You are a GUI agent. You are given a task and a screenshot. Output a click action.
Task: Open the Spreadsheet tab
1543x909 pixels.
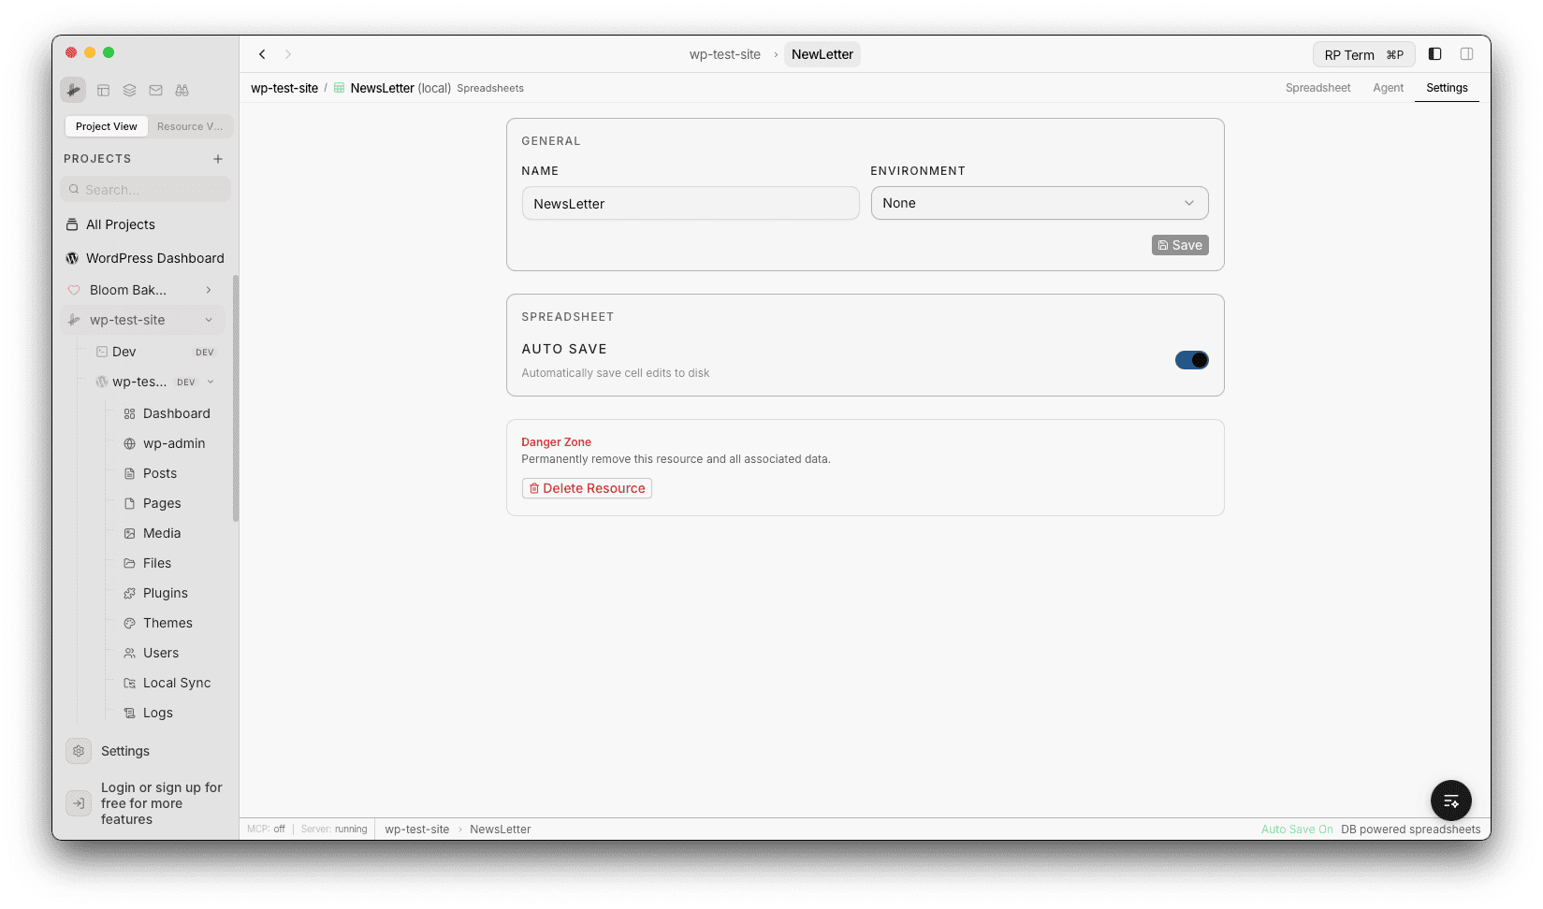1317,87
